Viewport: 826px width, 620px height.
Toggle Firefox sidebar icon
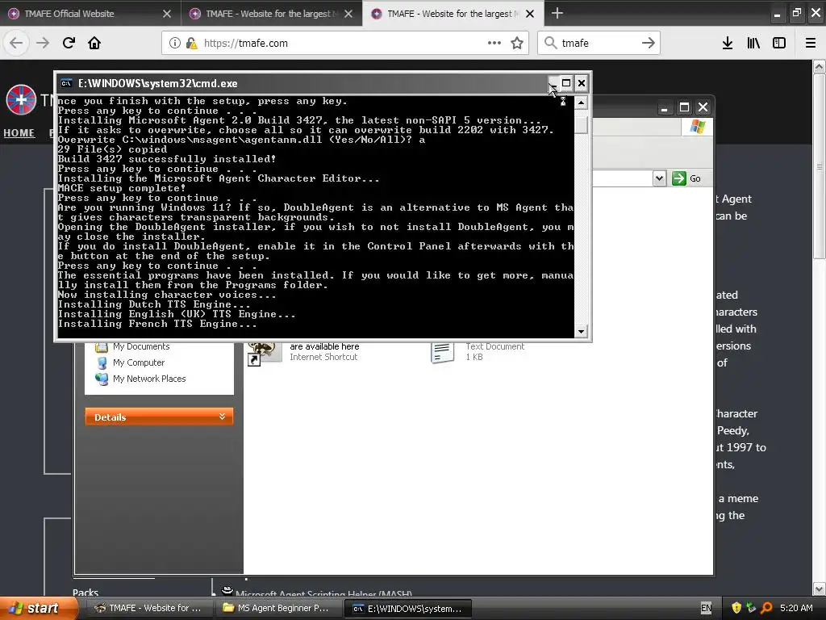(779, 43)
